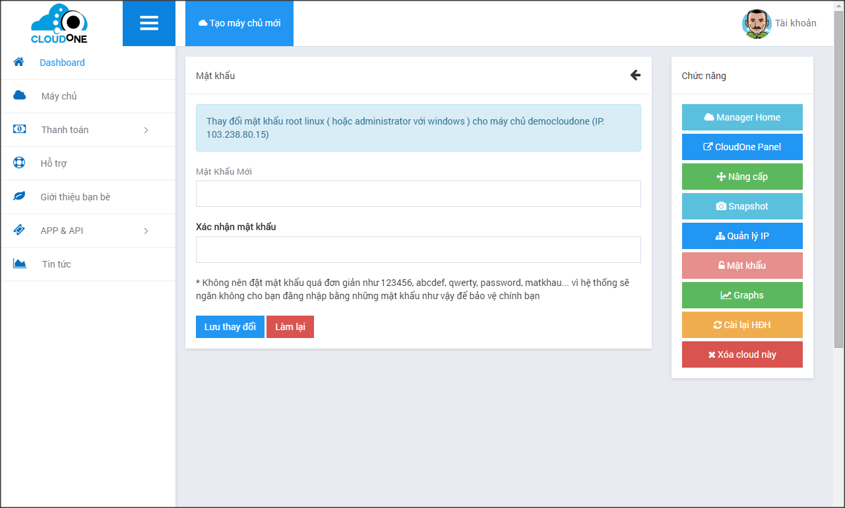Open the Tạo máy chủ mới tab

pos(239,23)
